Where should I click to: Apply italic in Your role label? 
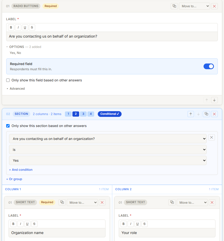tap(131, 224)
